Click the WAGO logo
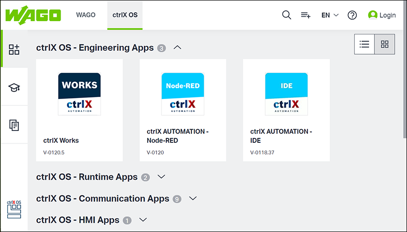The image size is (407, 232). click(x=33, y=15)
